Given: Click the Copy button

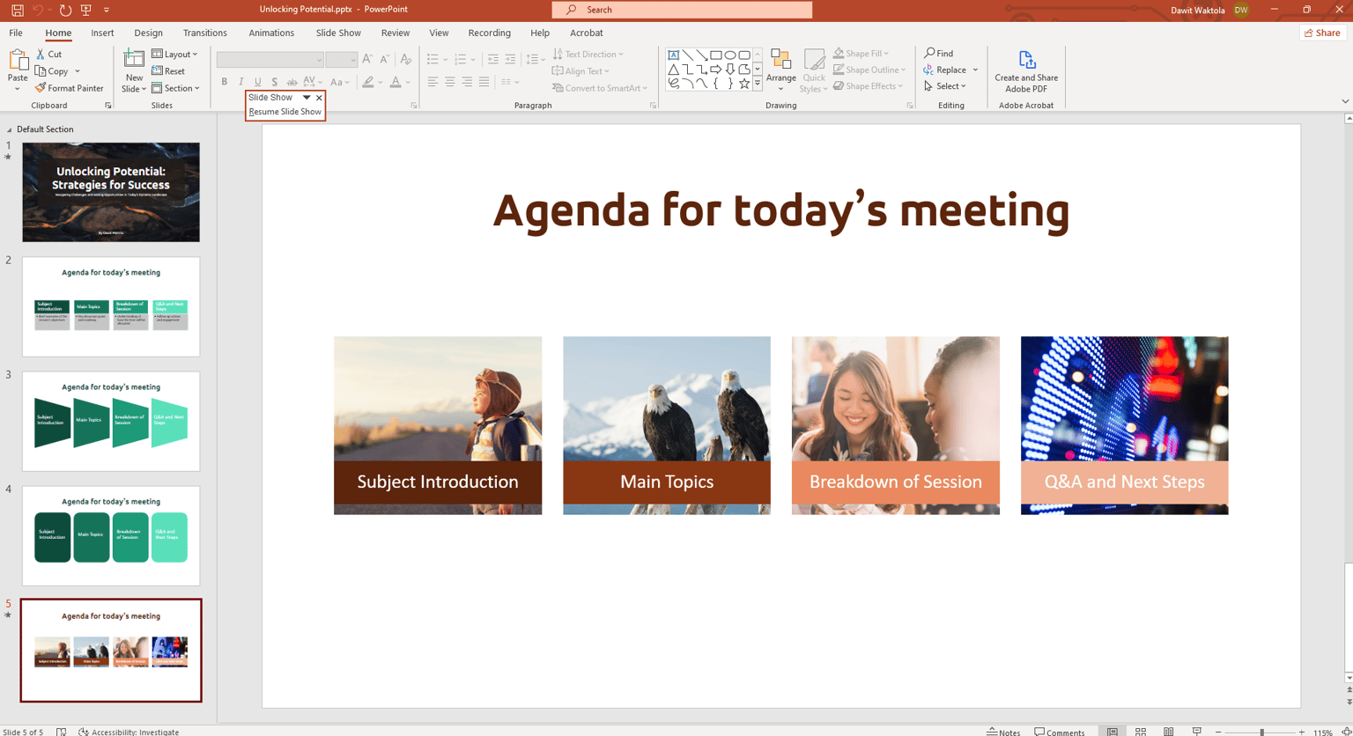Looking at the screenshot, I should point(51,71).
